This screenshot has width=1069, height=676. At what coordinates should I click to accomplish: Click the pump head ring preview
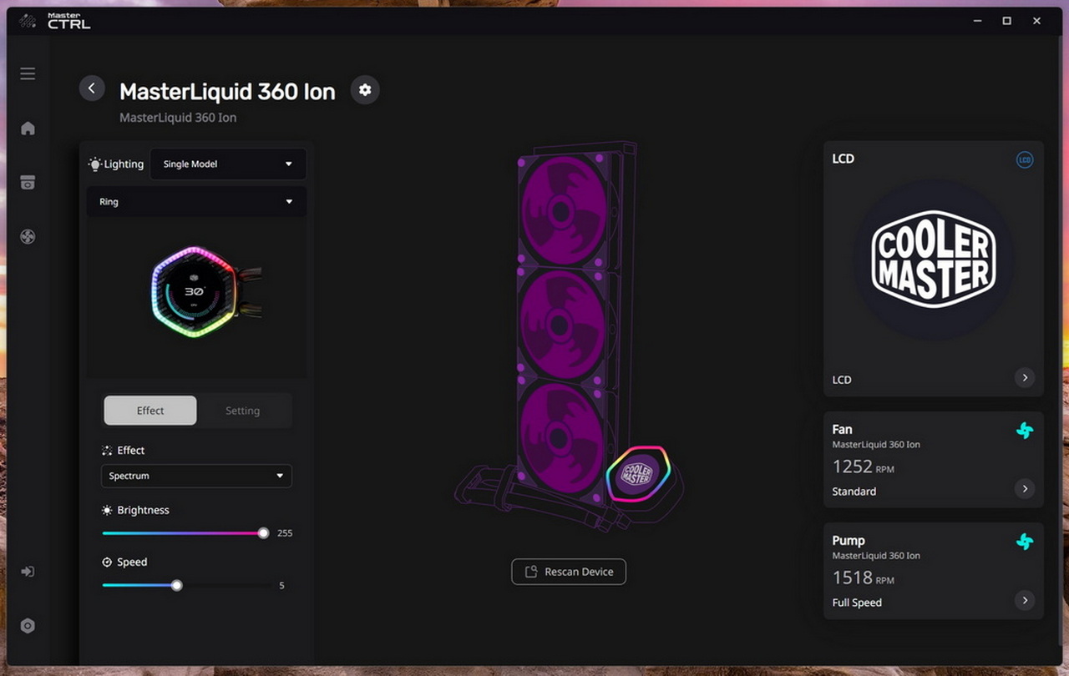pos(205,292)
